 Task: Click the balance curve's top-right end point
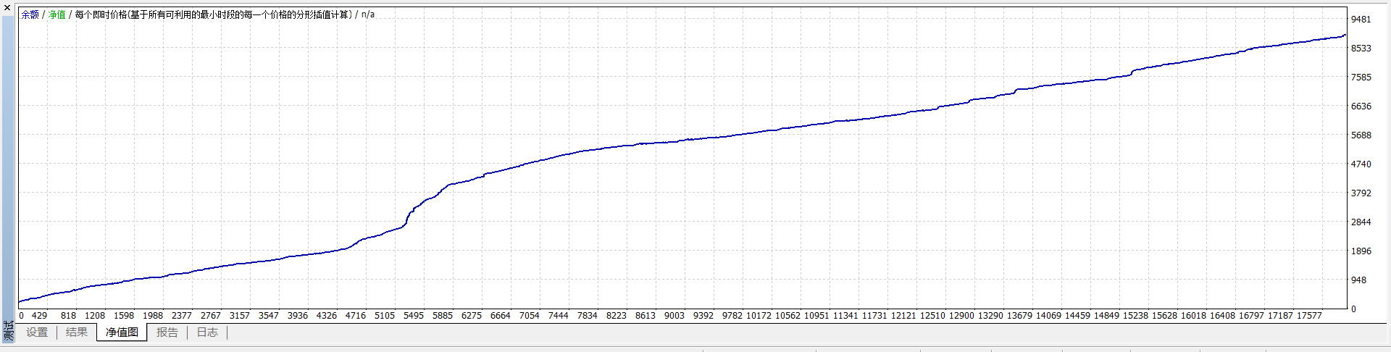tap(1345, 35)
